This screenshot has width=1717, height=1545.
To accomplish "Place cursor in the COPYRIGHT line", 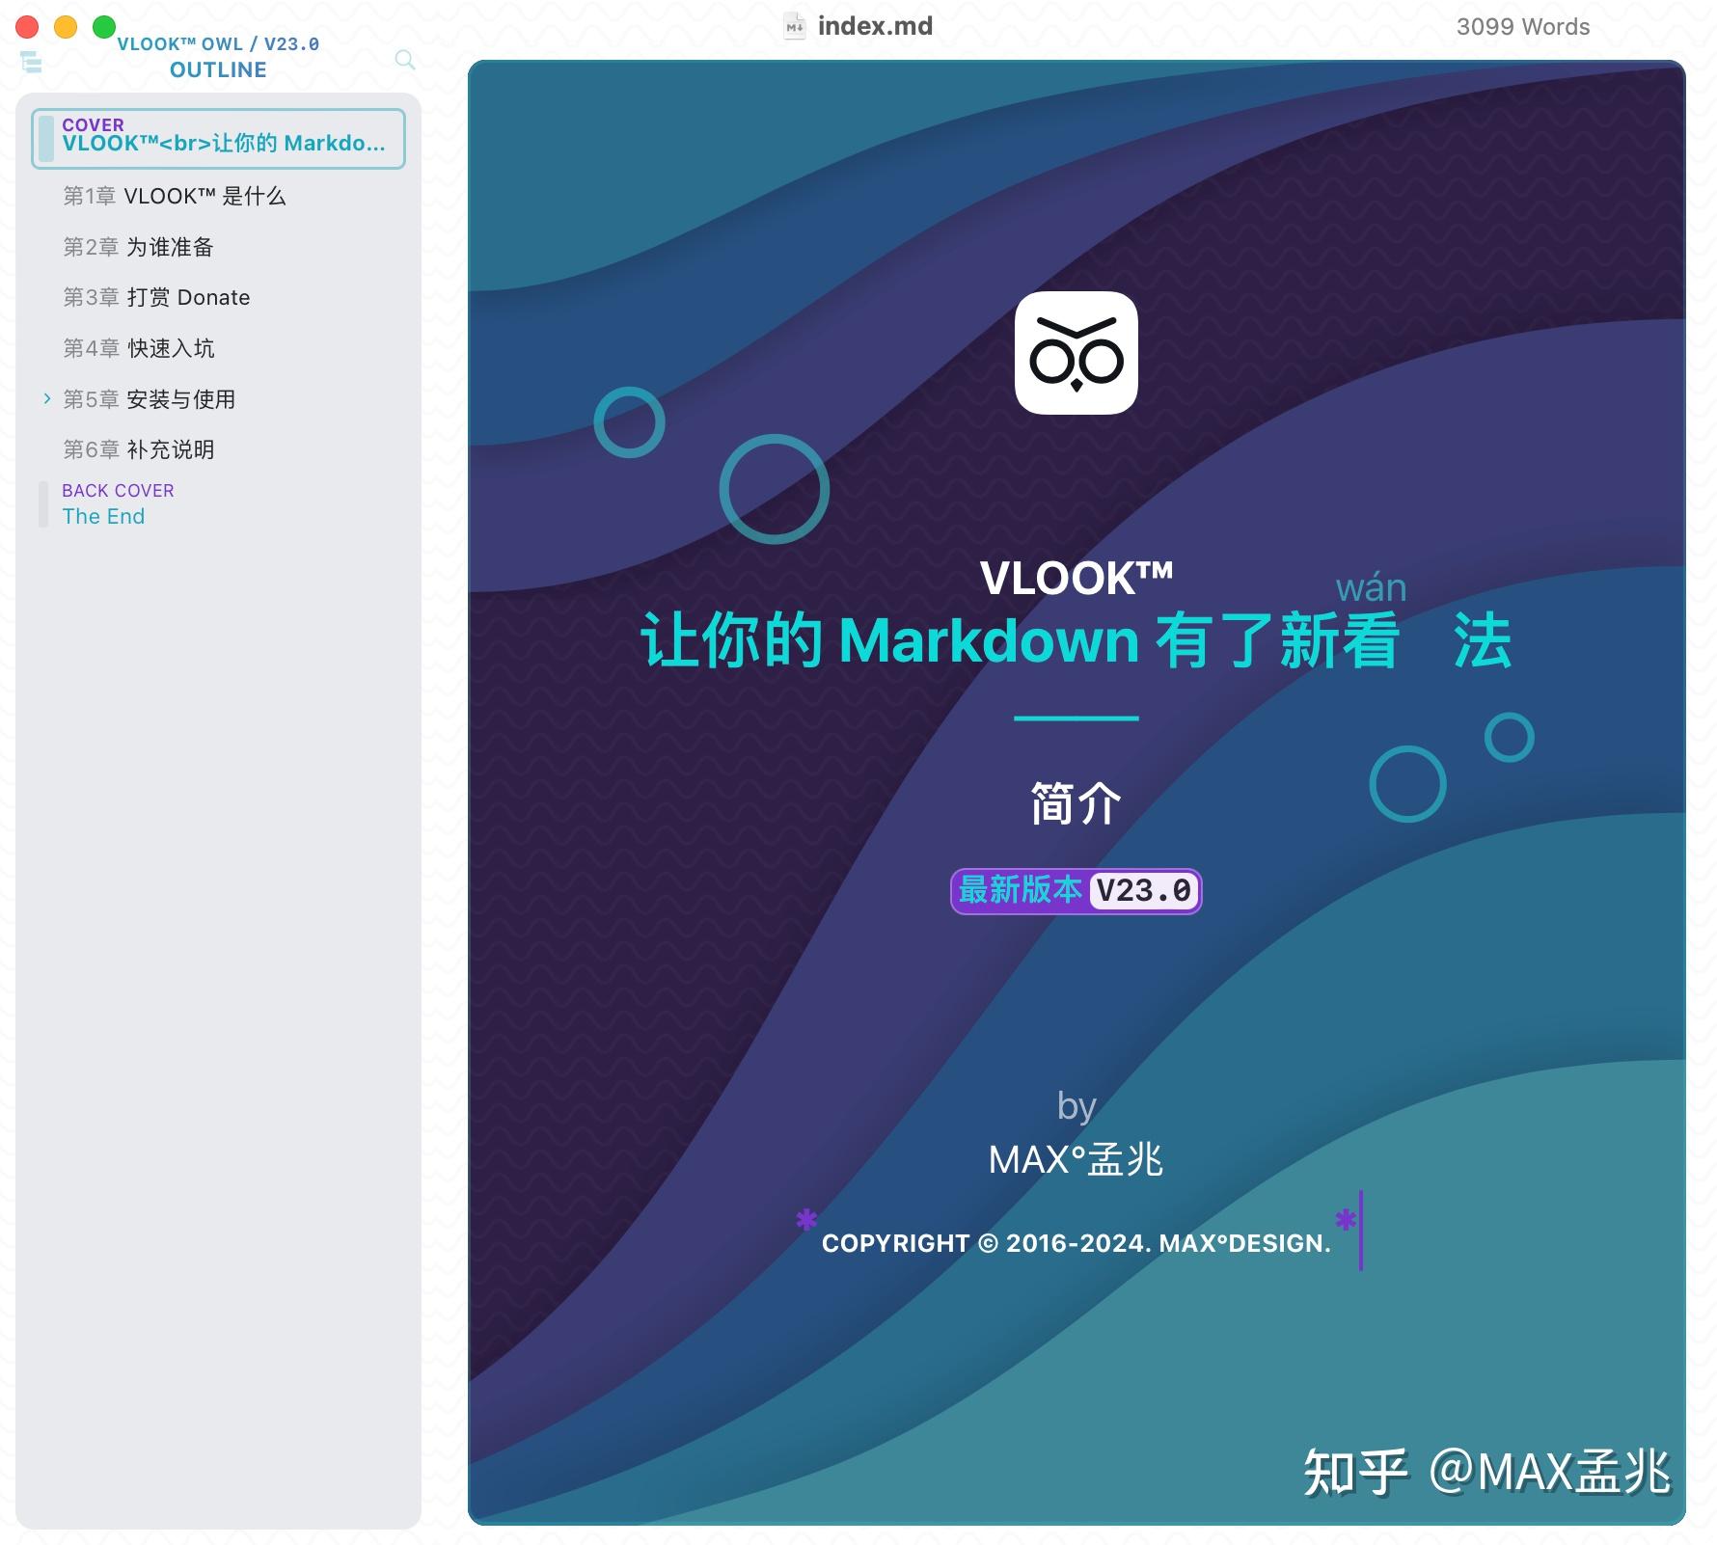I will [x=1074, y=1243].
